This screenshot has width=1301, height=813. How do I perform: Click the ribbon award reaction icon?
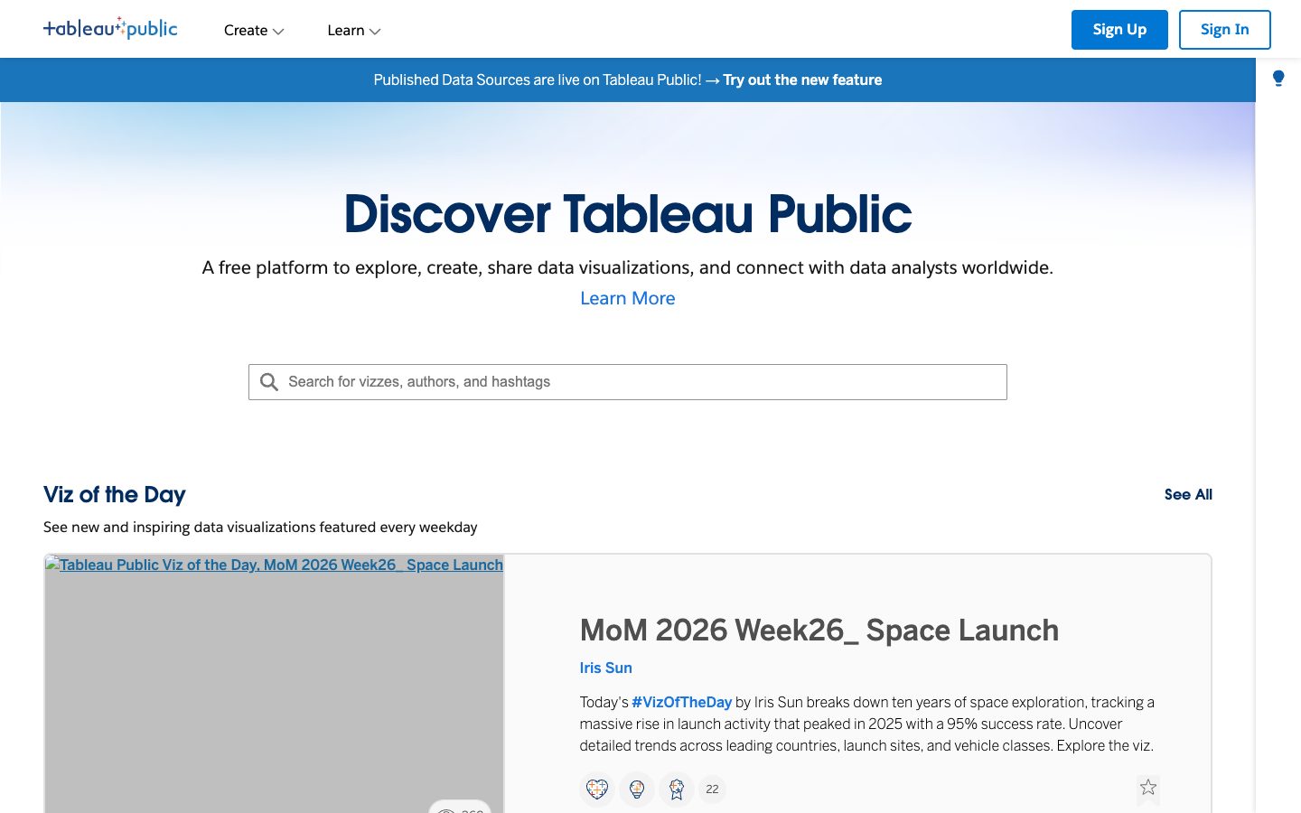677,789
